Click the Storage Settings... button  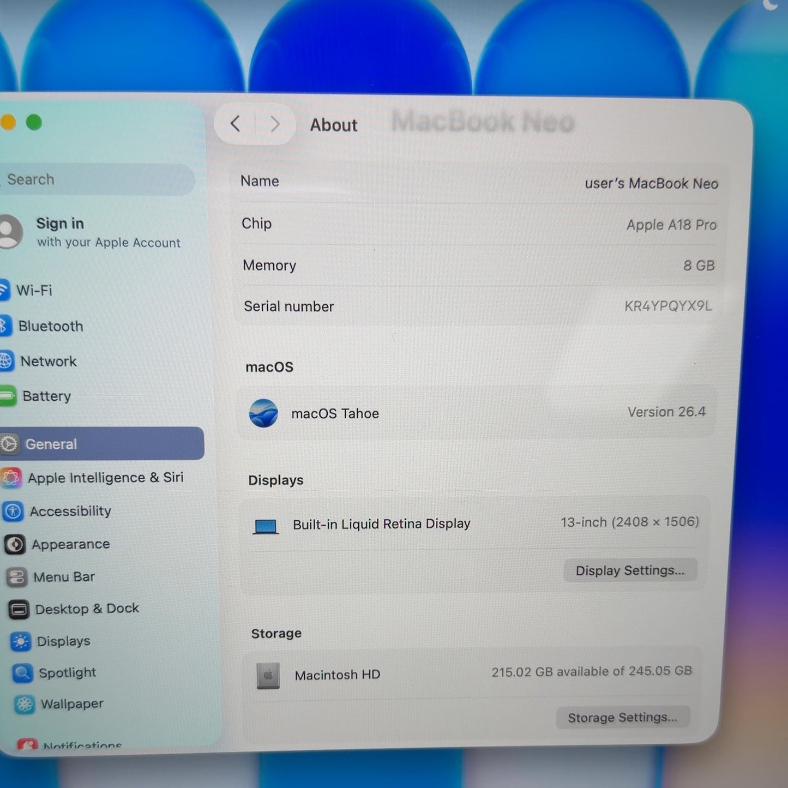point(623,718)
